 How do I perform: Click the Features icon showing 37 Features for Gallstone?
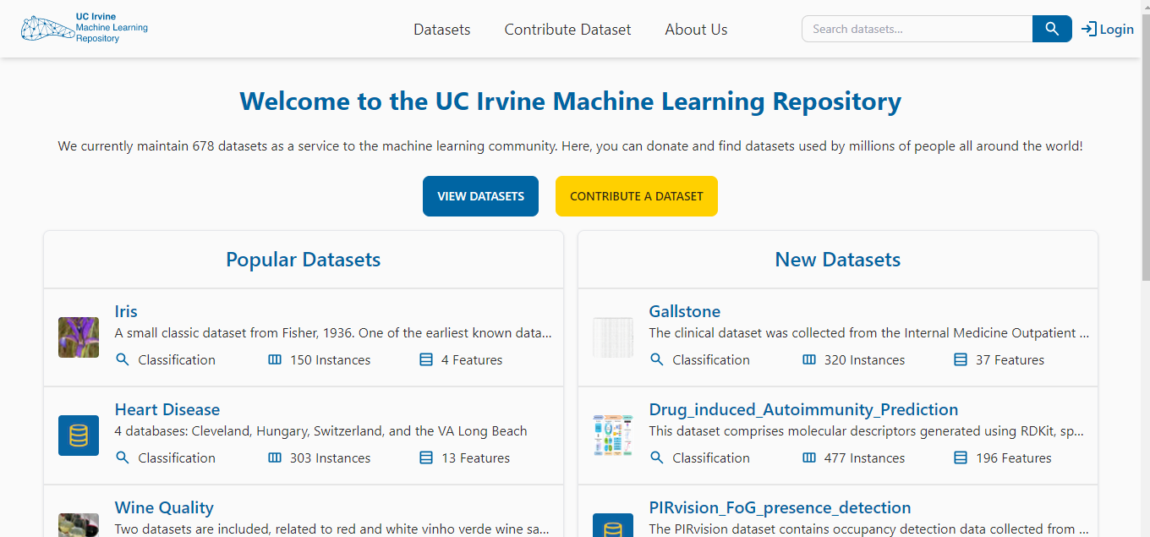pyautogui.click(x=960, y=359)
